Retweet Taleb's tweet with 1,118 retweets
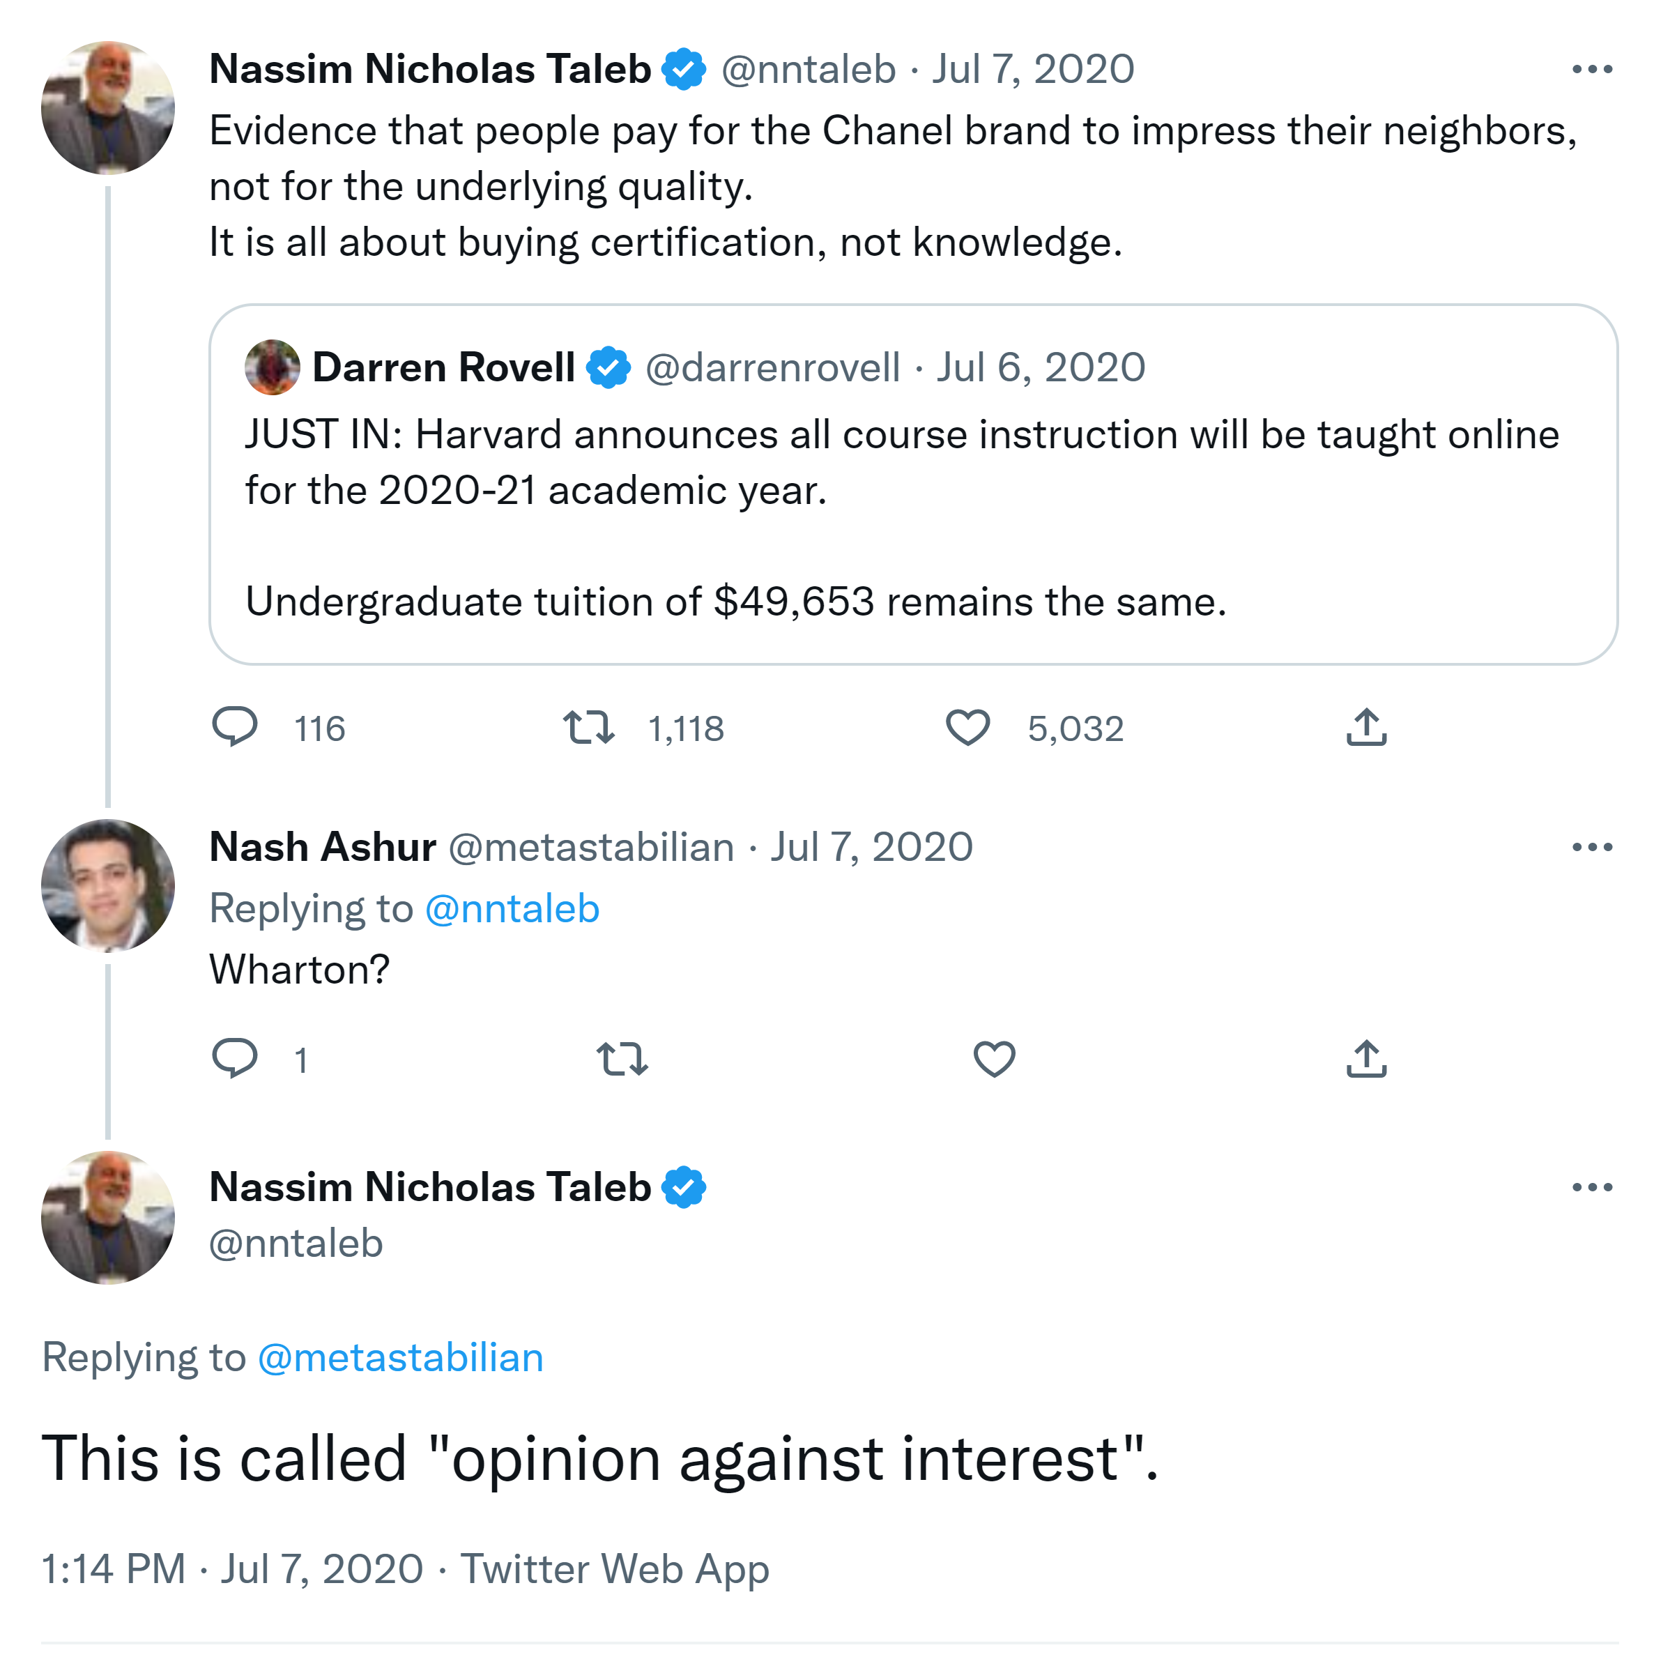 [x=589, y=726]
